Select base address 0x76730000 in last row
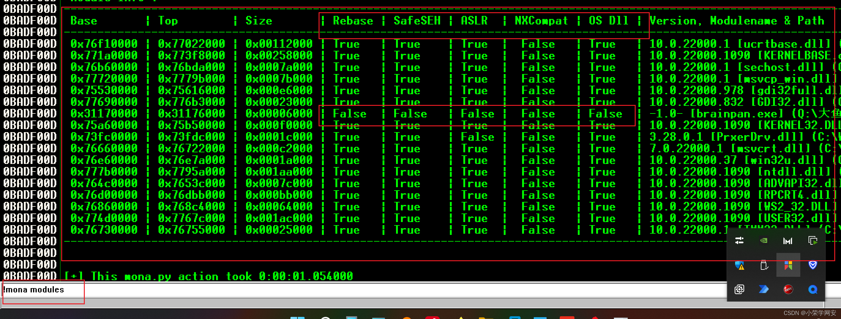The width and height of the screenshot is (841, 319). pos(104,230)
